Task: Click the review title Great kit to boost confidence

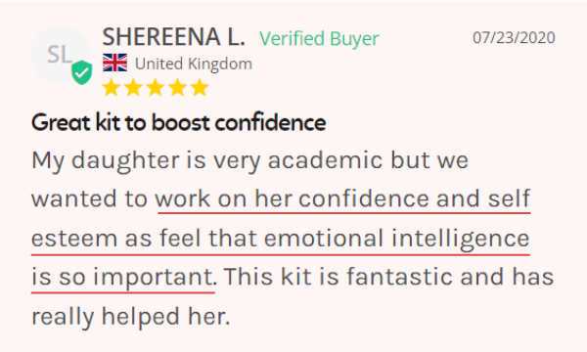Action: pos(179,123)
